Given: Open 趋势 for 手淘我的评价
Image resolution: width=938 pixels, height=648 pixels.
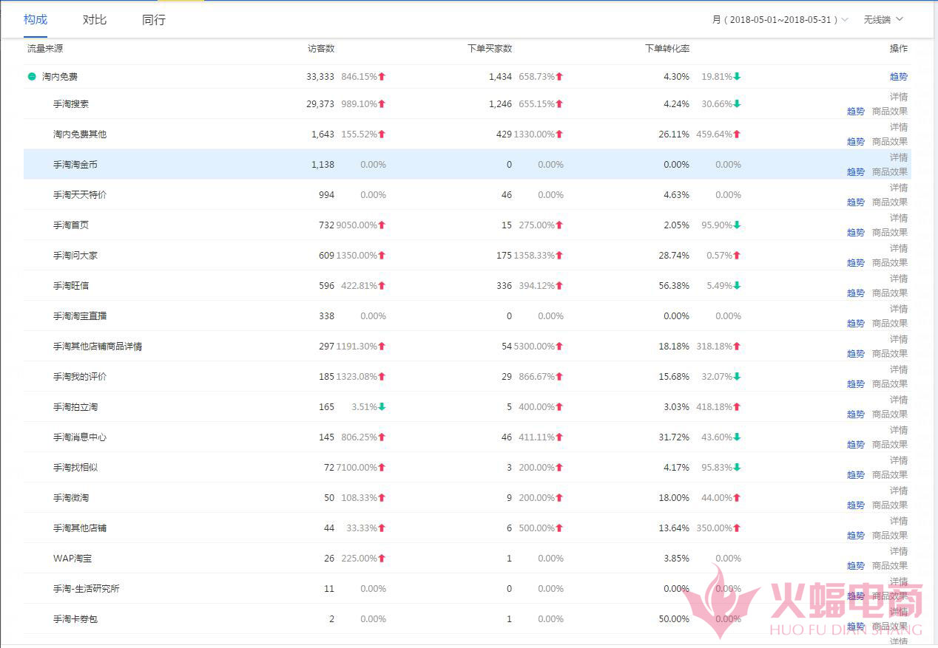Looking at the screenshot, I should (x=856, y=384).
